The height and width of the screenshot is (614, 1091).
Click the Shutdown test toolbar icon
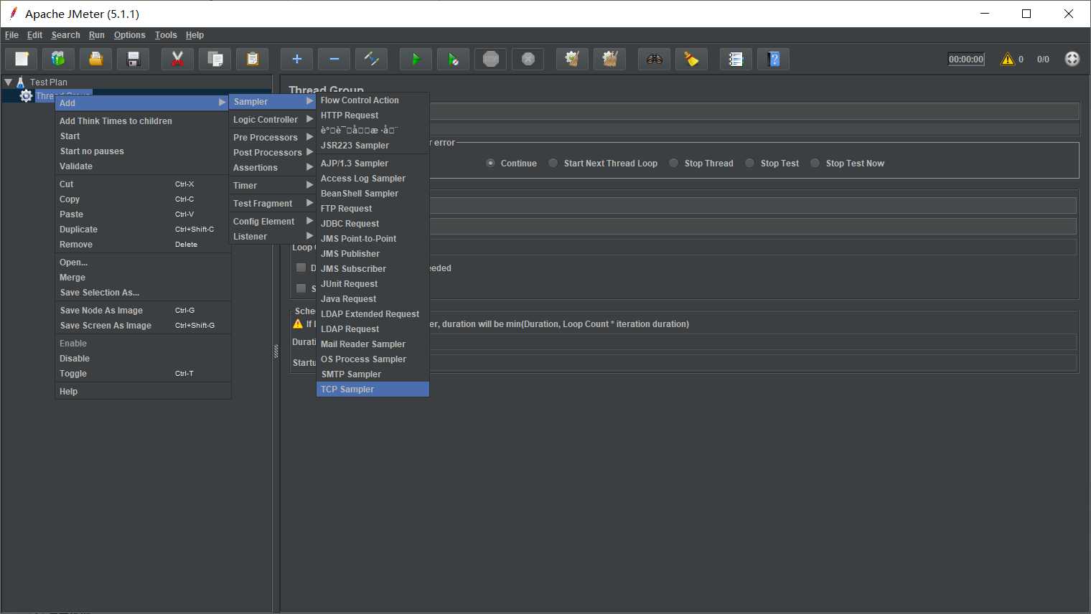[528, 59]
